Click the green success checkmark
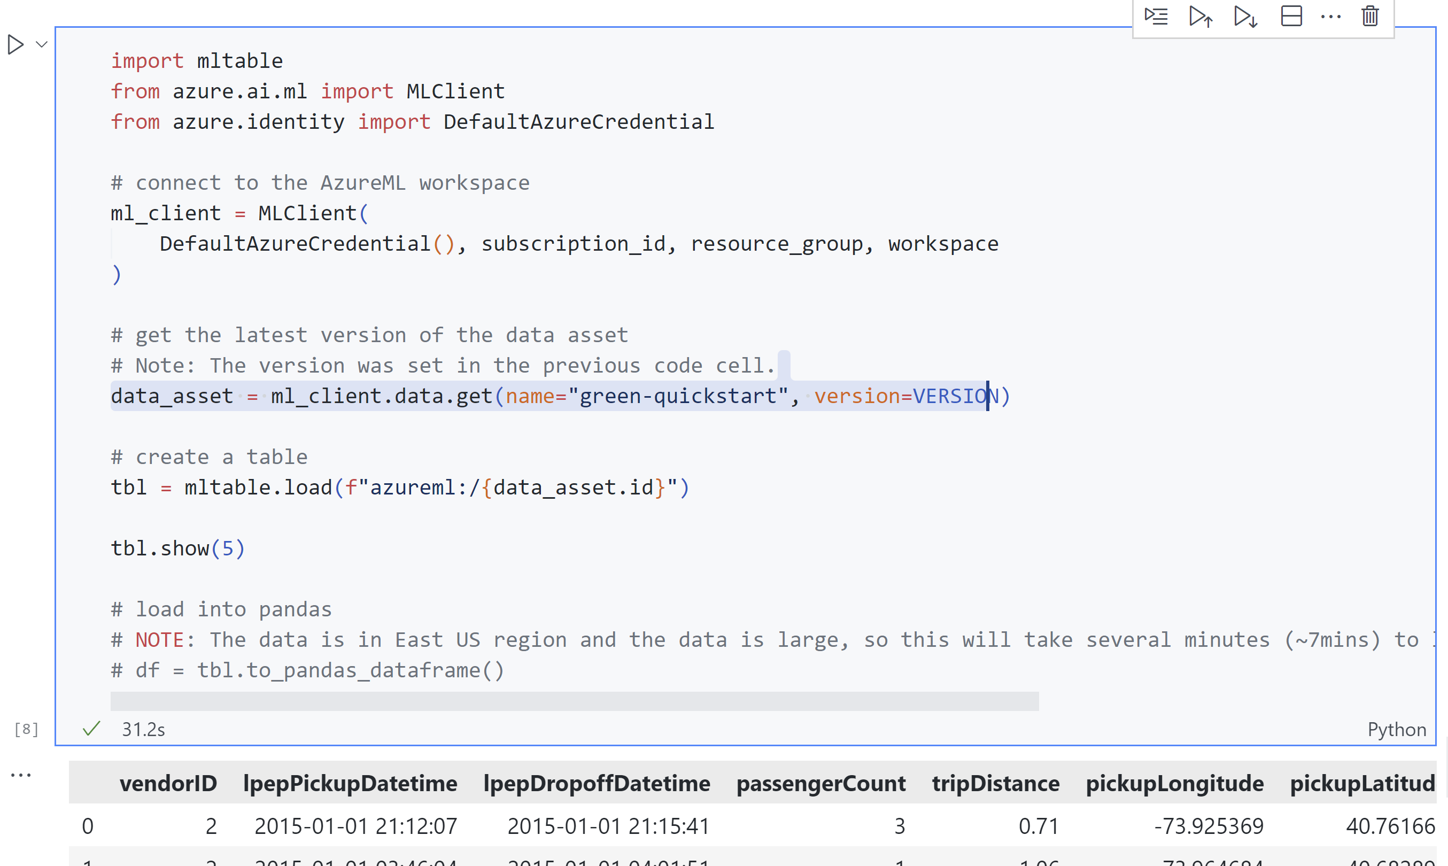Screen dimensions: 1448x866 pos(91,728)
